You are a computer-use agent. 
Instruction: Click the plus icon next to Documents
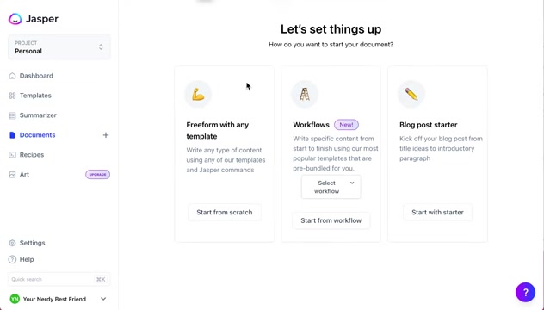(x=106, y=135)
